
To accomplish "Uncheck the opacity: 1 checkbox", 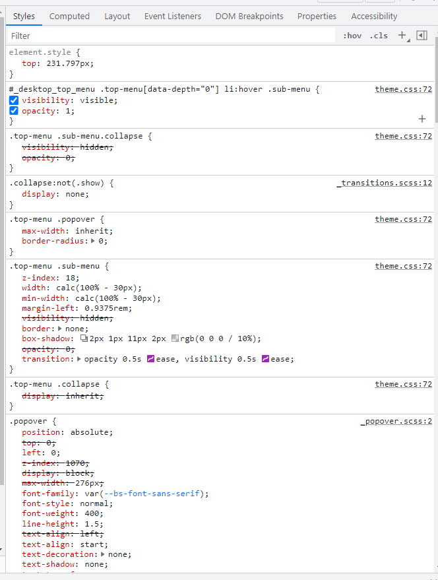I will 14,111.
